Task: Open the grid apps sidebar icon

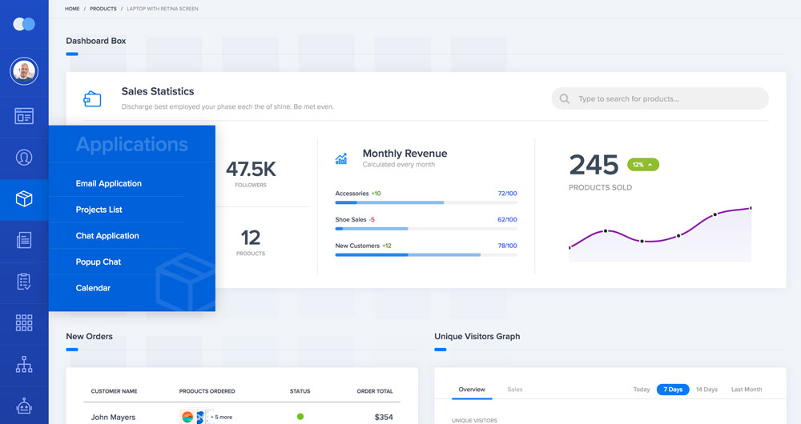Action: coord(24,323)
